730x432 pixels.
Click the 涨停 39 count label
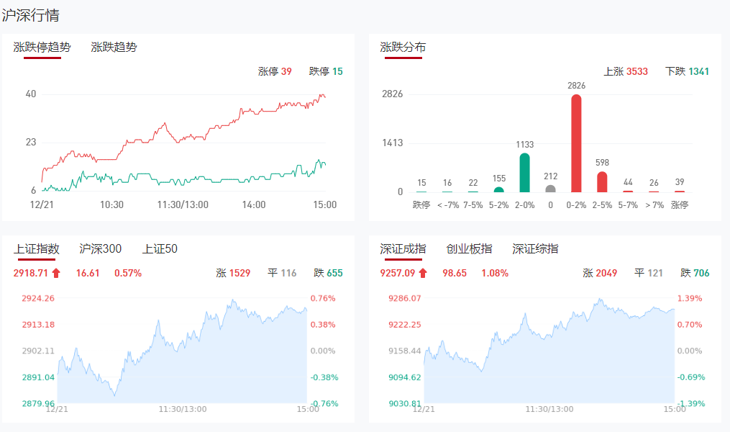tap(275, 71)
